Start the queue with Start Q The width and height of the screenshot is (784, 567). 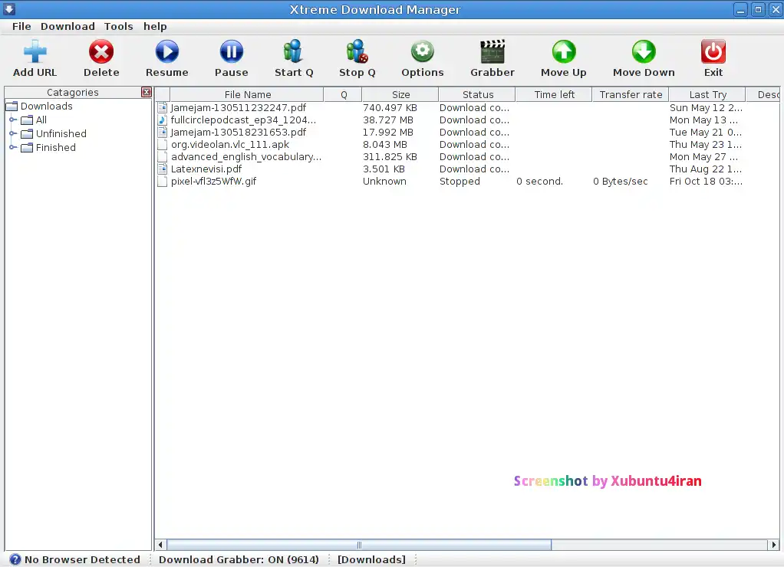(294, 51)
